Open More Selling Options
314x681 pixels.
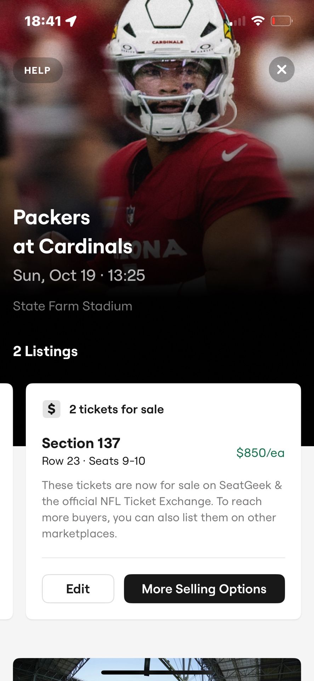point(204,589)
